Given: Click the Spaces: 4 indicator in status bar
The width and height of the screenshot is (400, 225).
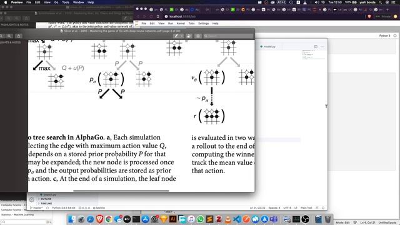Looking at the screenshot, I should [x=274, y=208].
